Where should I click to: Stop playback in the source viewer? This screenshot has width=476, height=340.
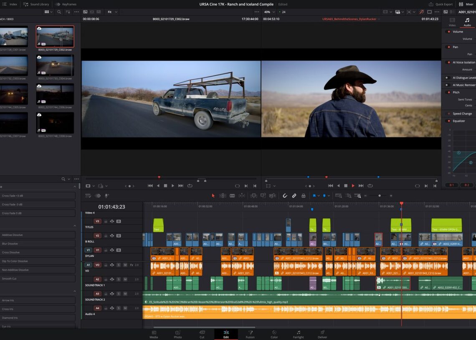(x=165, y=186)
